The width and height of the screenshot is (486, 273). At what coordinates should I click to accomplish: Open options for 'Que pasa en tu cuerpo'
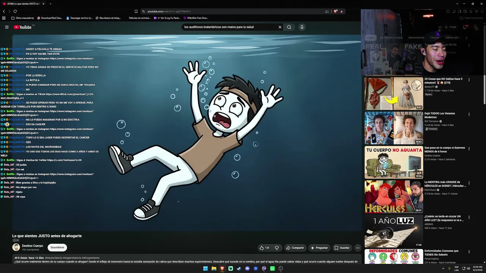(x=469, y=149)
